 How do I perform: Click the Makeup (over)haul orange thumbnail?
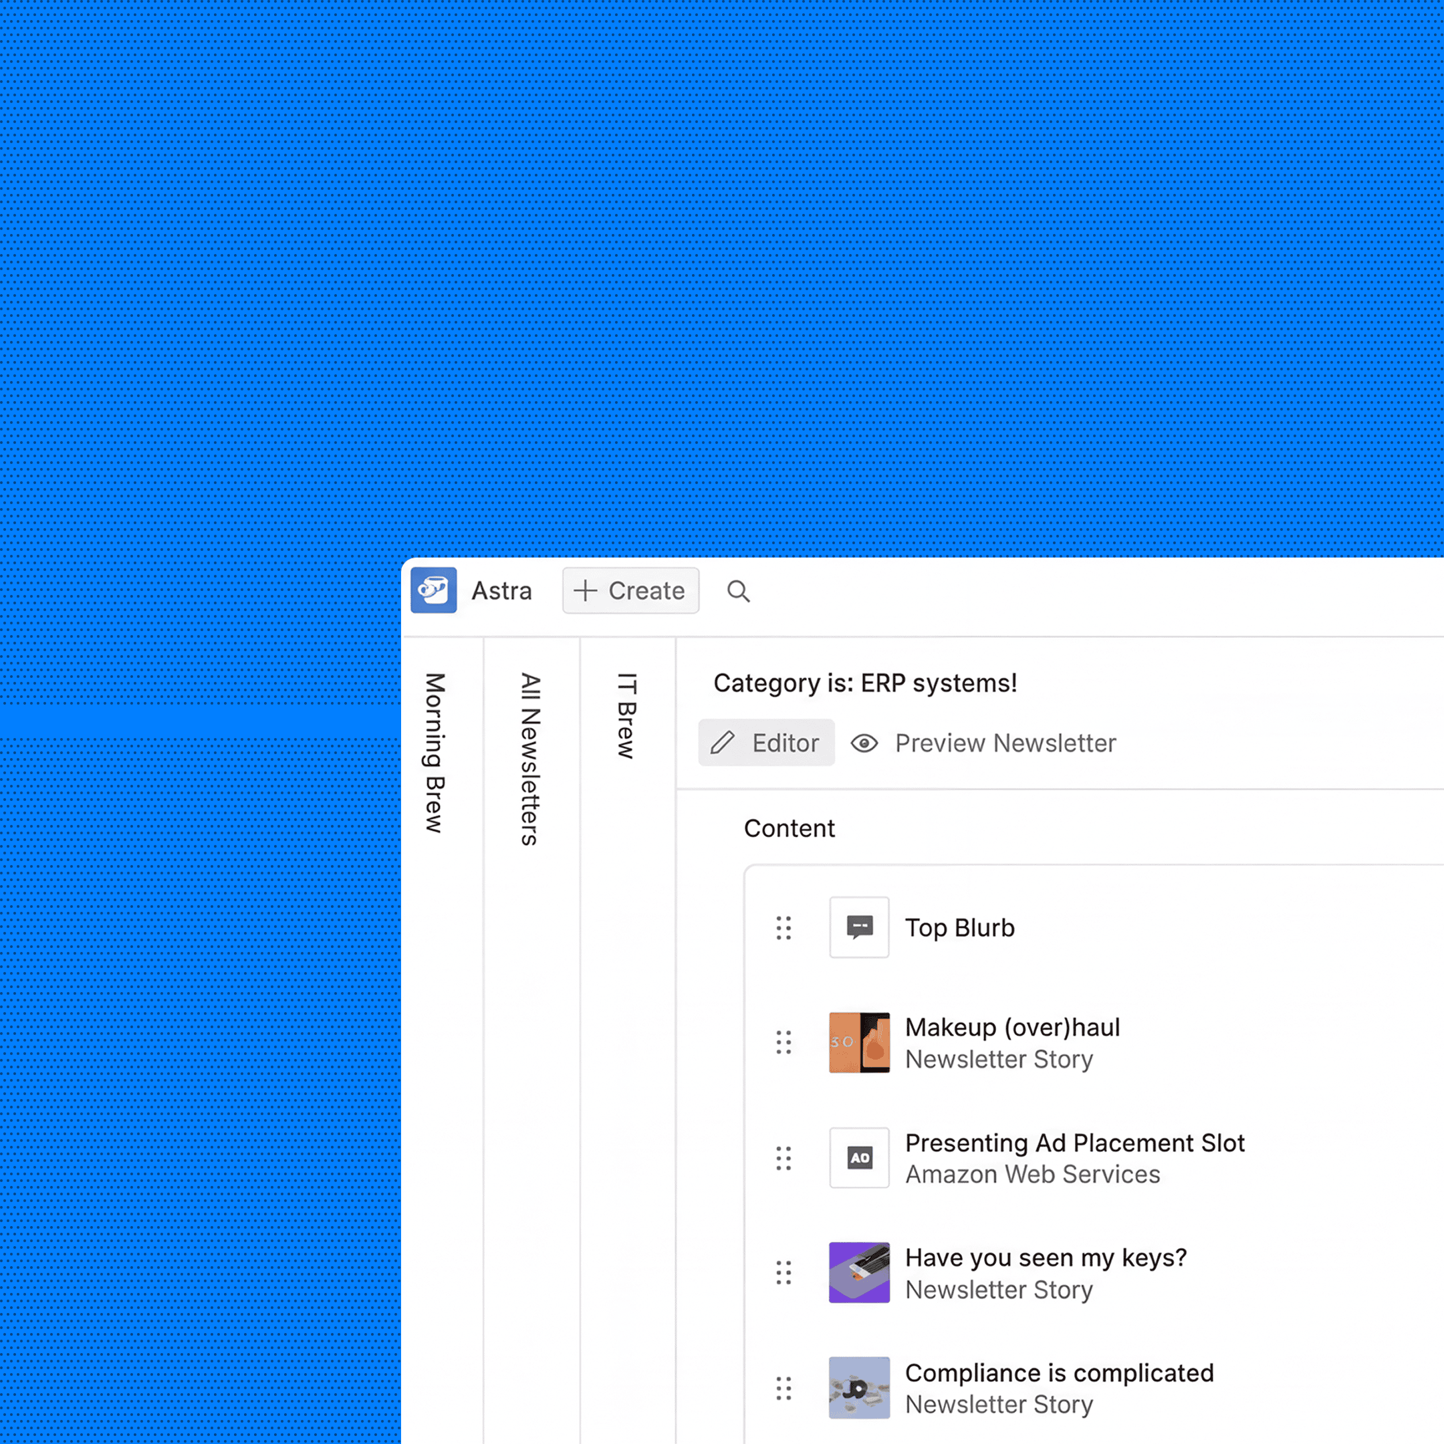(x=859, y=1042)
